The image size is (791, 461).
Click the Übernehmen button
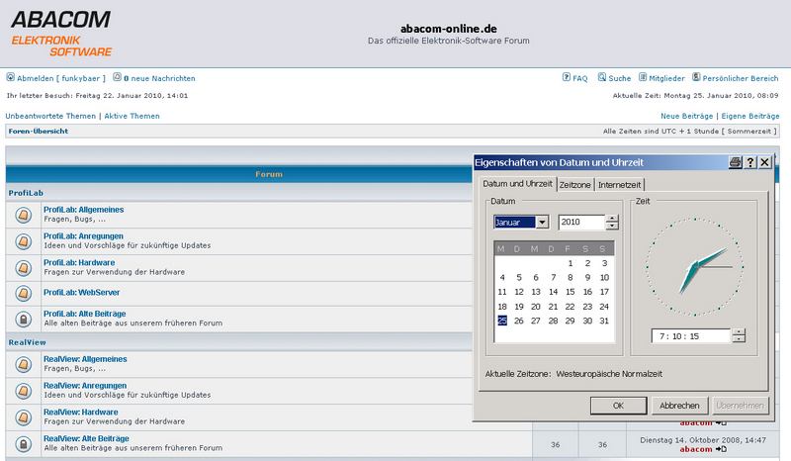click(740, 406)
